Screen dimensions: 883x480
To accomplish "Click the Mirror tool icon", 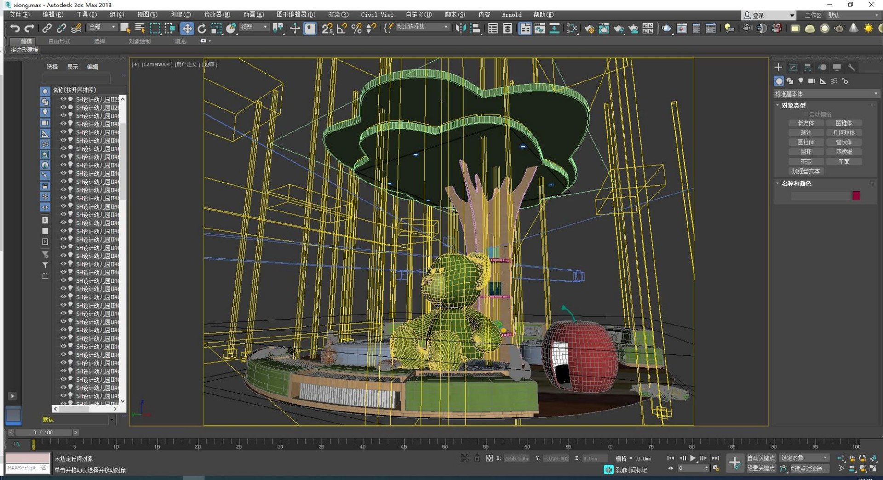I will pos(460,29).
